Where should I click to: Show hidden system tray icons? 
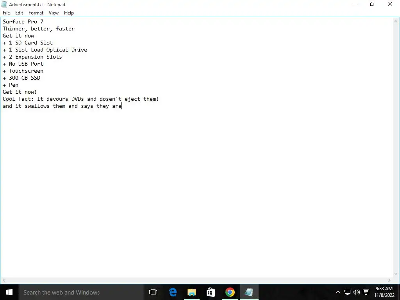click(338, 292)
